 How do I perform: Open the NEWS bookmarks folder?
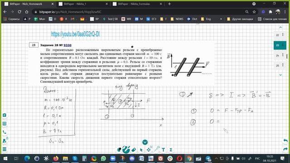[177, 19]
